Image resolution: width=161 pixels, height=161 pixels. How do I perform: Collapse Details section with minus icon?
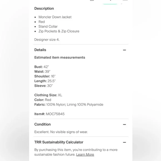pos(124,50)
